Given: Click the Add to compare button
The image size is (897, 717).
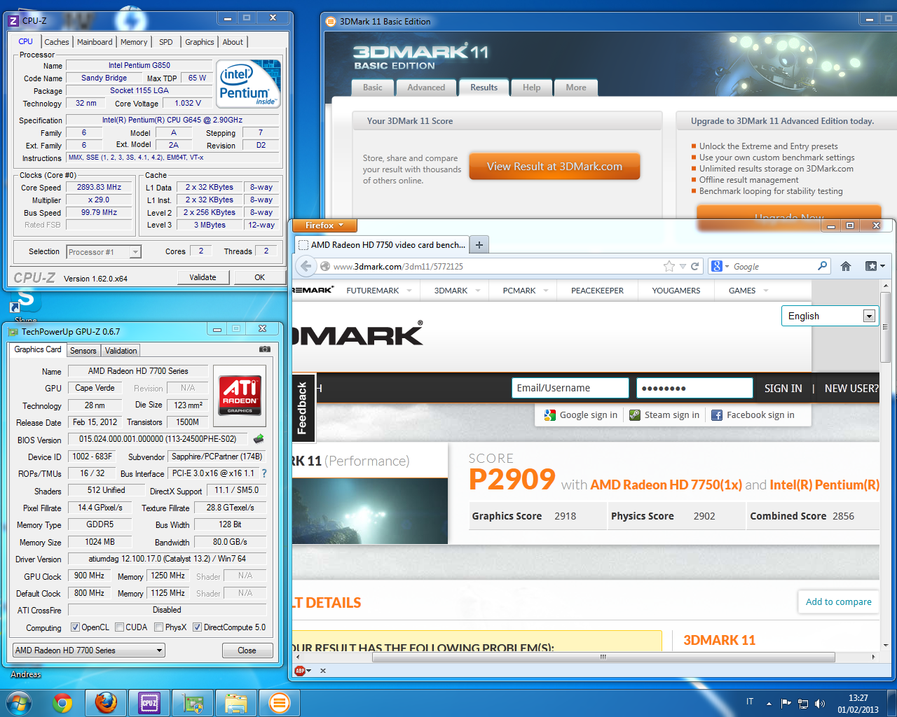Looking at the screenshot, I should pos(838,601).
